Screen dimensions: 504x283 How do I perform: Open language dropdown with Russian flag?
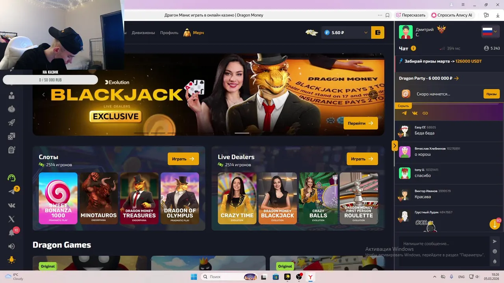[490, 32]
